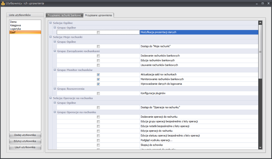The image size is (272, 159).
Task: Uncheck Wprowadzanie danych do logowania checkbox
Action: pos(98,84)
